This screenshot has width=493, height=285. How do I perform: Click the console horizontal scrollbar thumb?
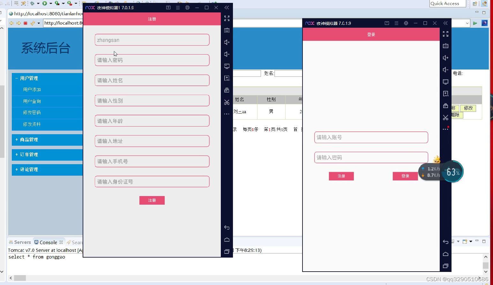point(20,278)
